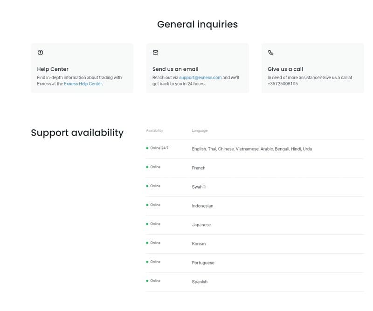This screenshot has height=311, width=373.
Task: Click the phone number +35725008105
Action: point(283,84)
